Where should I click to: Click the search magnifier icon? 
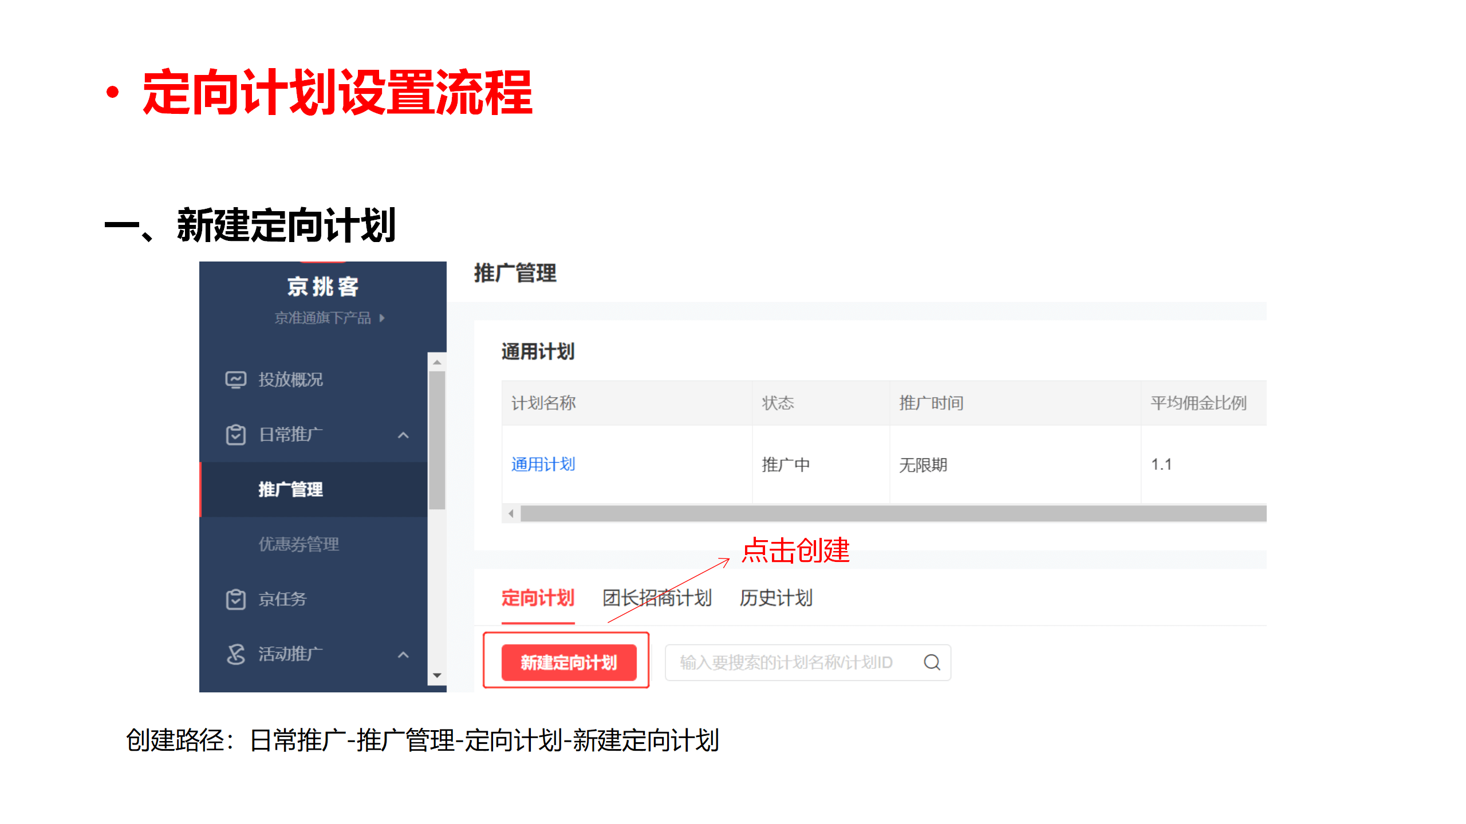pyautogui.click(x=932, y=662)
